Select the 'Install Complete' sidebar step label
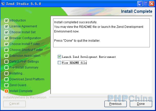 [21, 91]
